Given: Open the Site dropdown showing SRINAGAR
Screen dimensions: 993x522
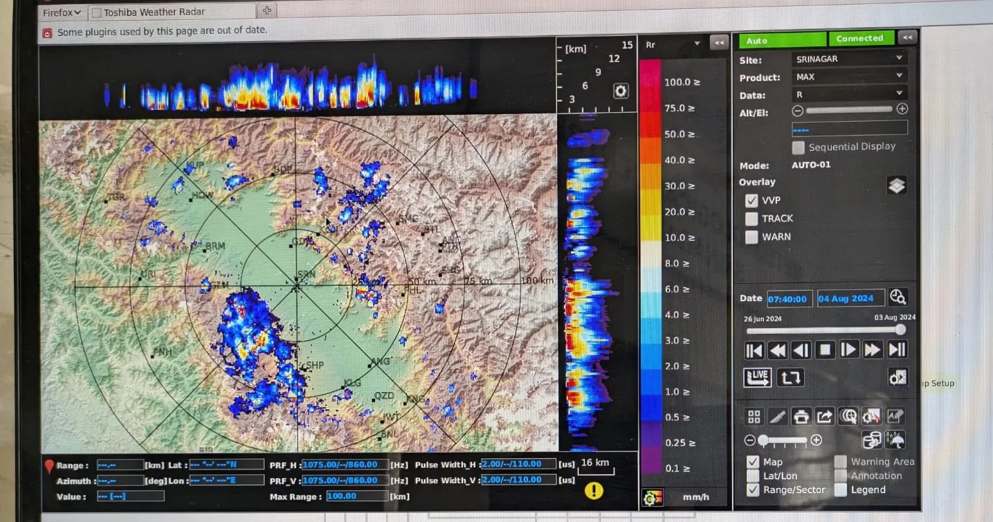Looking at the screenshot, I should (x=849, y=59).
